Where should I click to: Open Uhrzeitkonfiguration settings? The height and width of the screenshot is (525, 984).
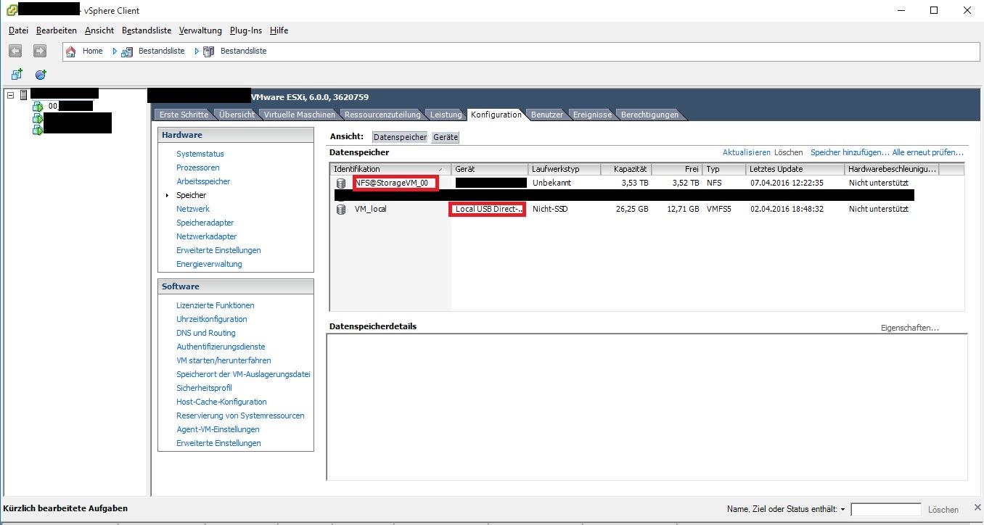click(212, 319)
